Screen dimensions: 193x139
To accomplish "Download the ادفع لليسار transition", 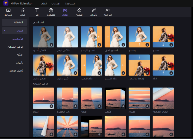I will click(x=123, y=73).
